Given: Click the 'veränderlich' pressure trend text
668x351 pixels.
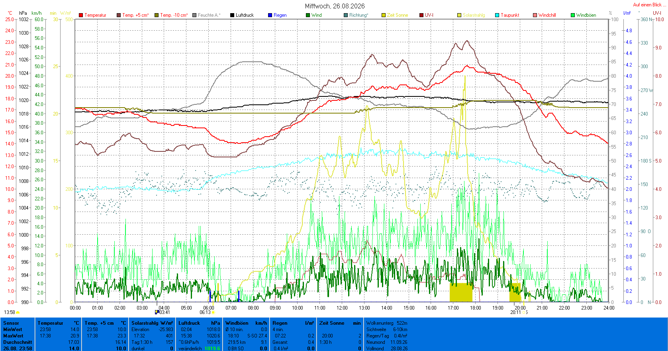Looking at the screenshot, I should pos(190,349).
